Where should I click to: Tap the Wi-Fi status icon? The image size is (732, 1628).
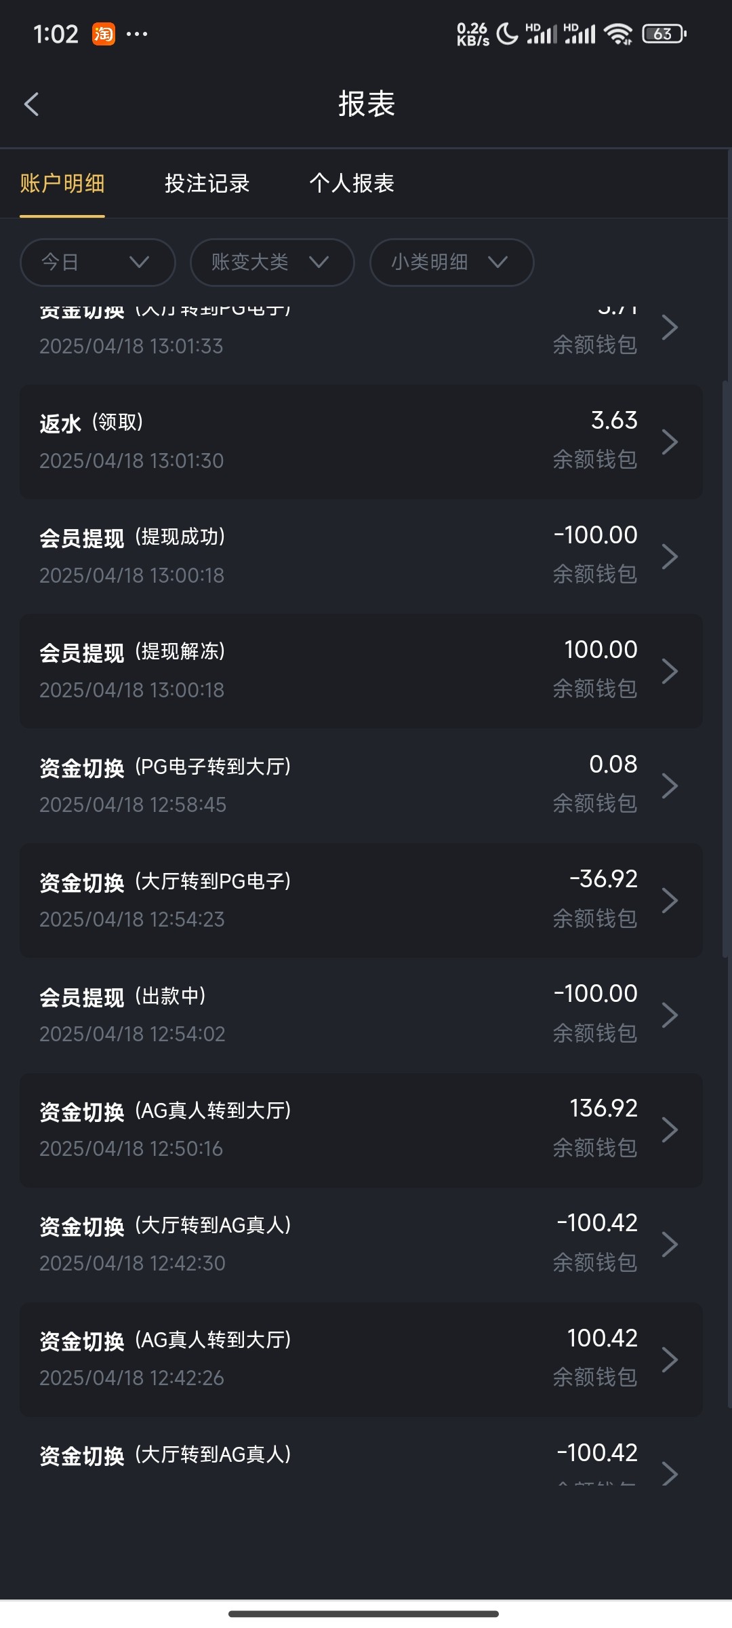pos(617,34)
